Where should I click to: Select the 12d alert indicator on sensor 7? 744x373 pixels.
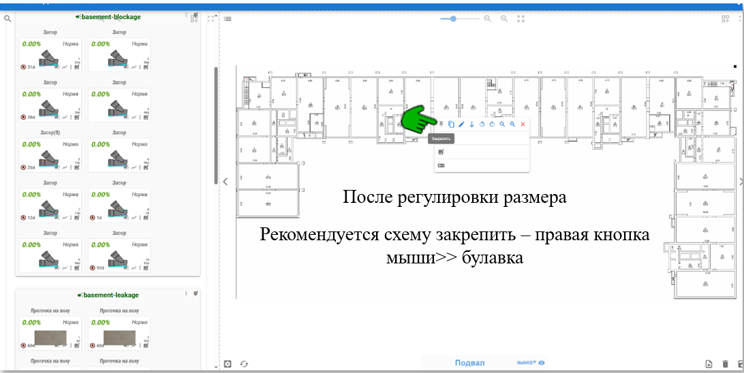pyautogui.click(x=29, y=218)
